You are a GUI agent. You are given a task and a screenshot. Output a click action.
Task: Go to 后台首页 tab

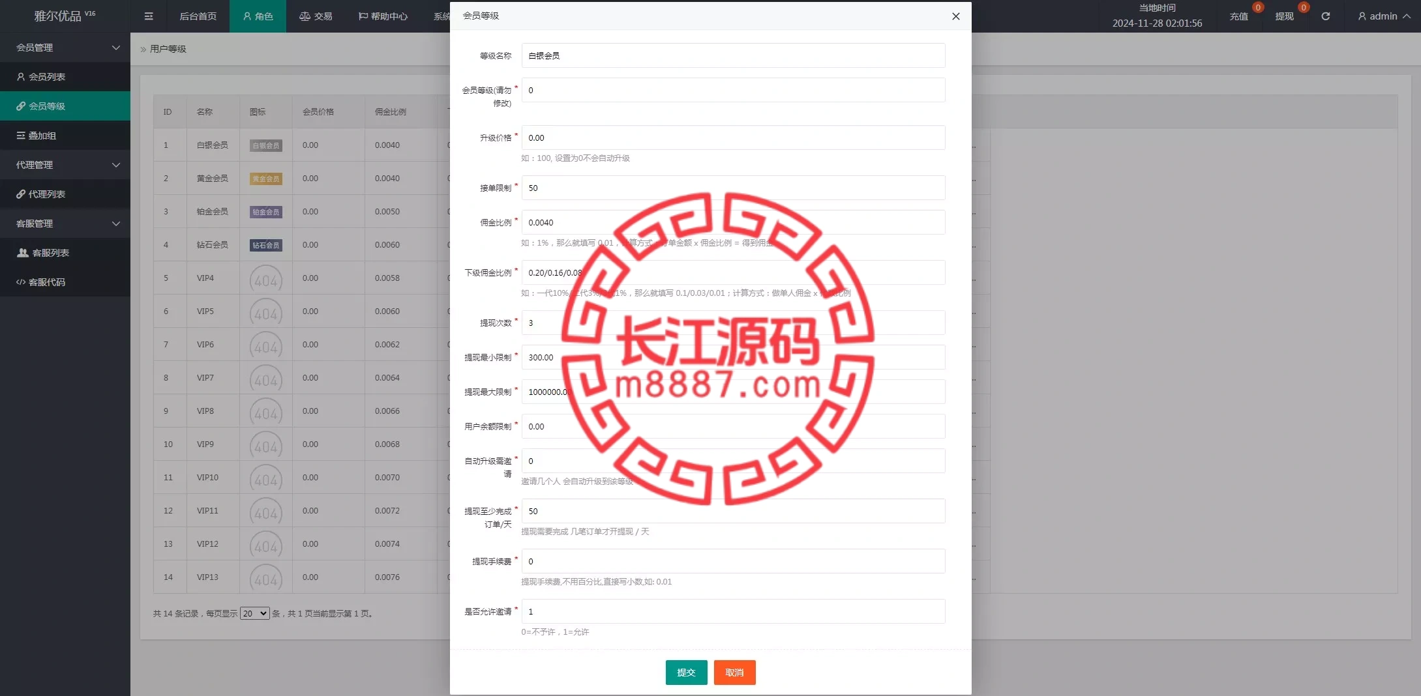tap(198, 16)
